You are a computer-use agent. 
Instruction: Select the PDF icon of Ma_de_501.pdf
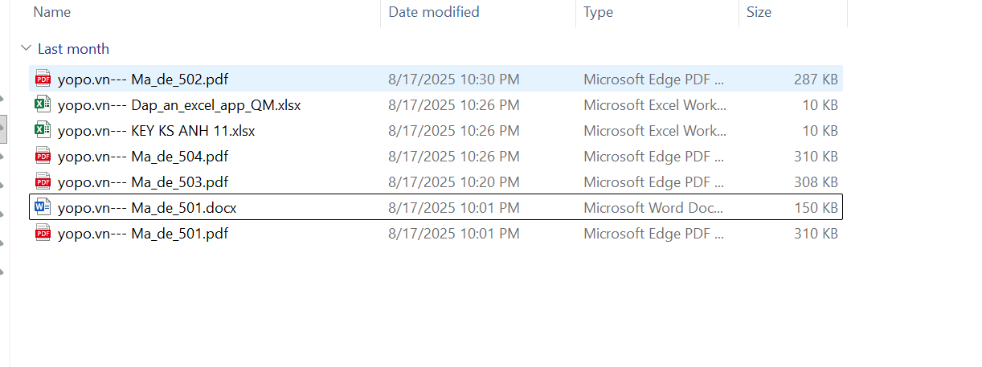pos(43,234)
